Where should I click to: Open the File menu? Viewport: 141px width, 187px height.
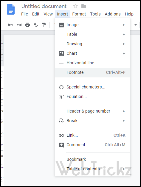(25, 14)
